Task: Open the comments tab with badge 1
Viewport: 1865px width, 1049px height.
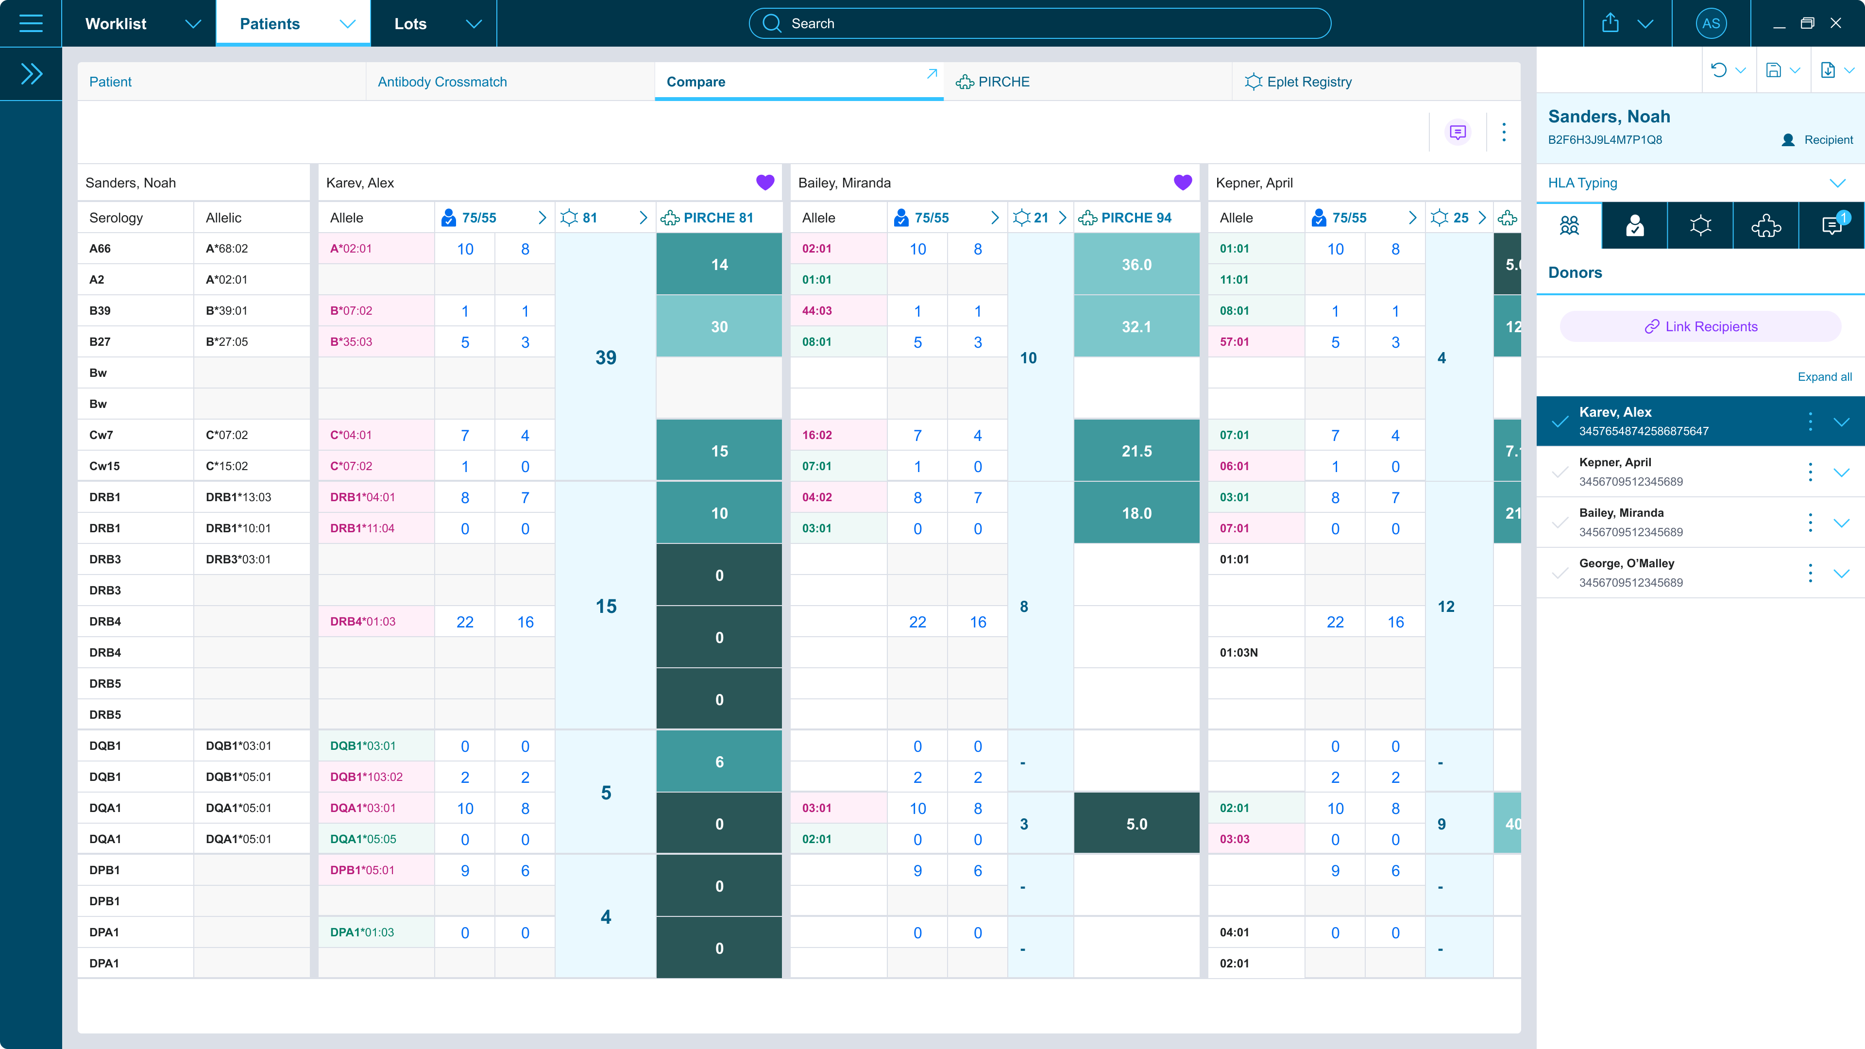Action: (x=1831, y=226)
